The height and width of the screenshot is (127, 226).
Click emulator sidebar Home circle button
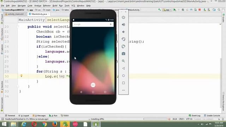click(x=123, y=75)
